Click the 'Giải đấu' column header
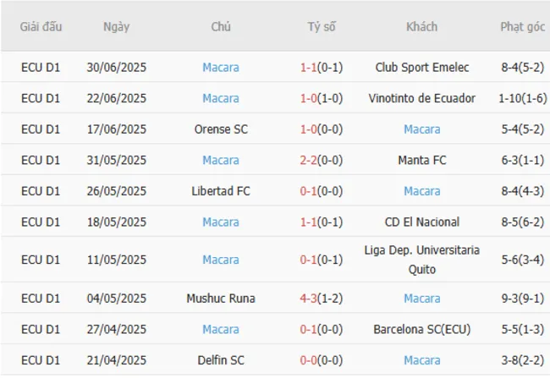Screen dimensions: 550x378 pyautogui.click(x=41, y=26)
